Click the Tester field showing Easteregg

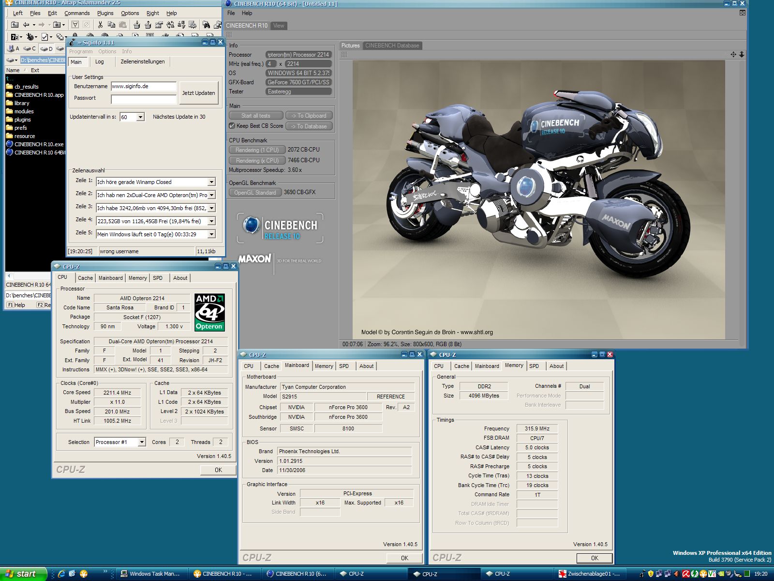[x=298, y=92]
